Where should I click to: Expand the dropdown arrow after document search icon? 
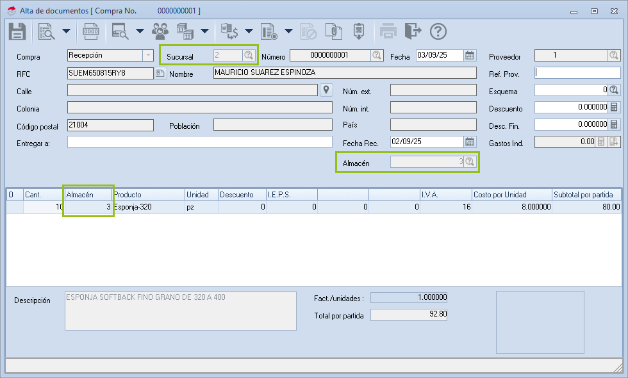click(x=66, y=31)
